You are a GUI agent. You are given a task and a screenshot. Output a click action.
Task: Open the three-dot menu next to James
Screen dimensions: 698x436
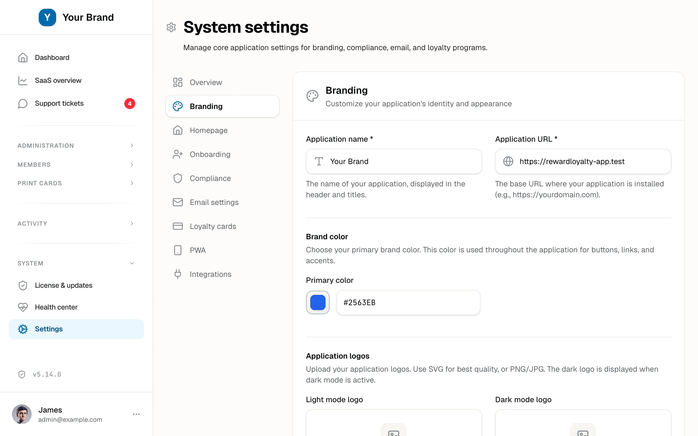click(136, 414)
